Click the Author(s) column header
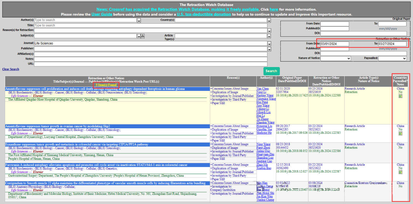 coord(266,78)
